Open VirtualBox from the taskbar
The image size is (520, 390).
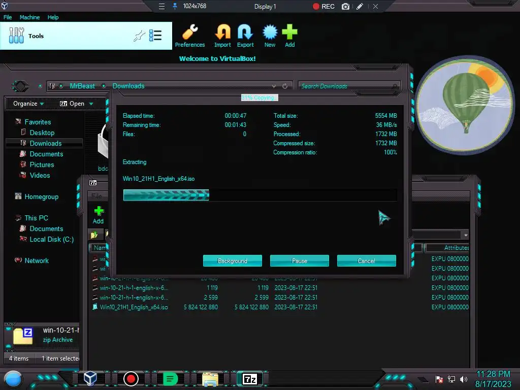[90, 378]
